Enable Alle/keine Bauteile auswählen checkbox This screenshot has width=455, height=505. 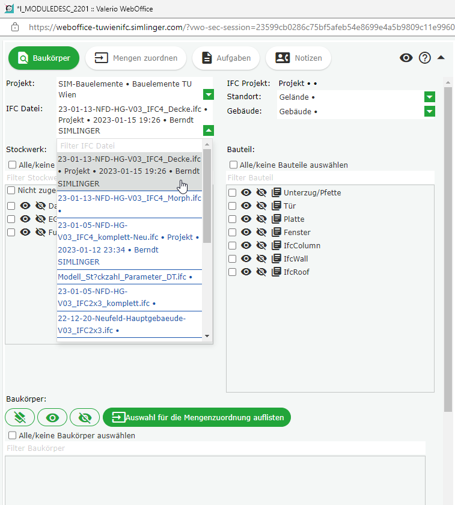click(x=234, y=165)
